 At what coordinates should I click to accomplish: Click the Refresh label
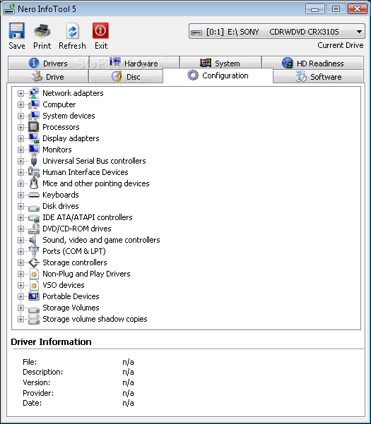click(x=72, y=46)
